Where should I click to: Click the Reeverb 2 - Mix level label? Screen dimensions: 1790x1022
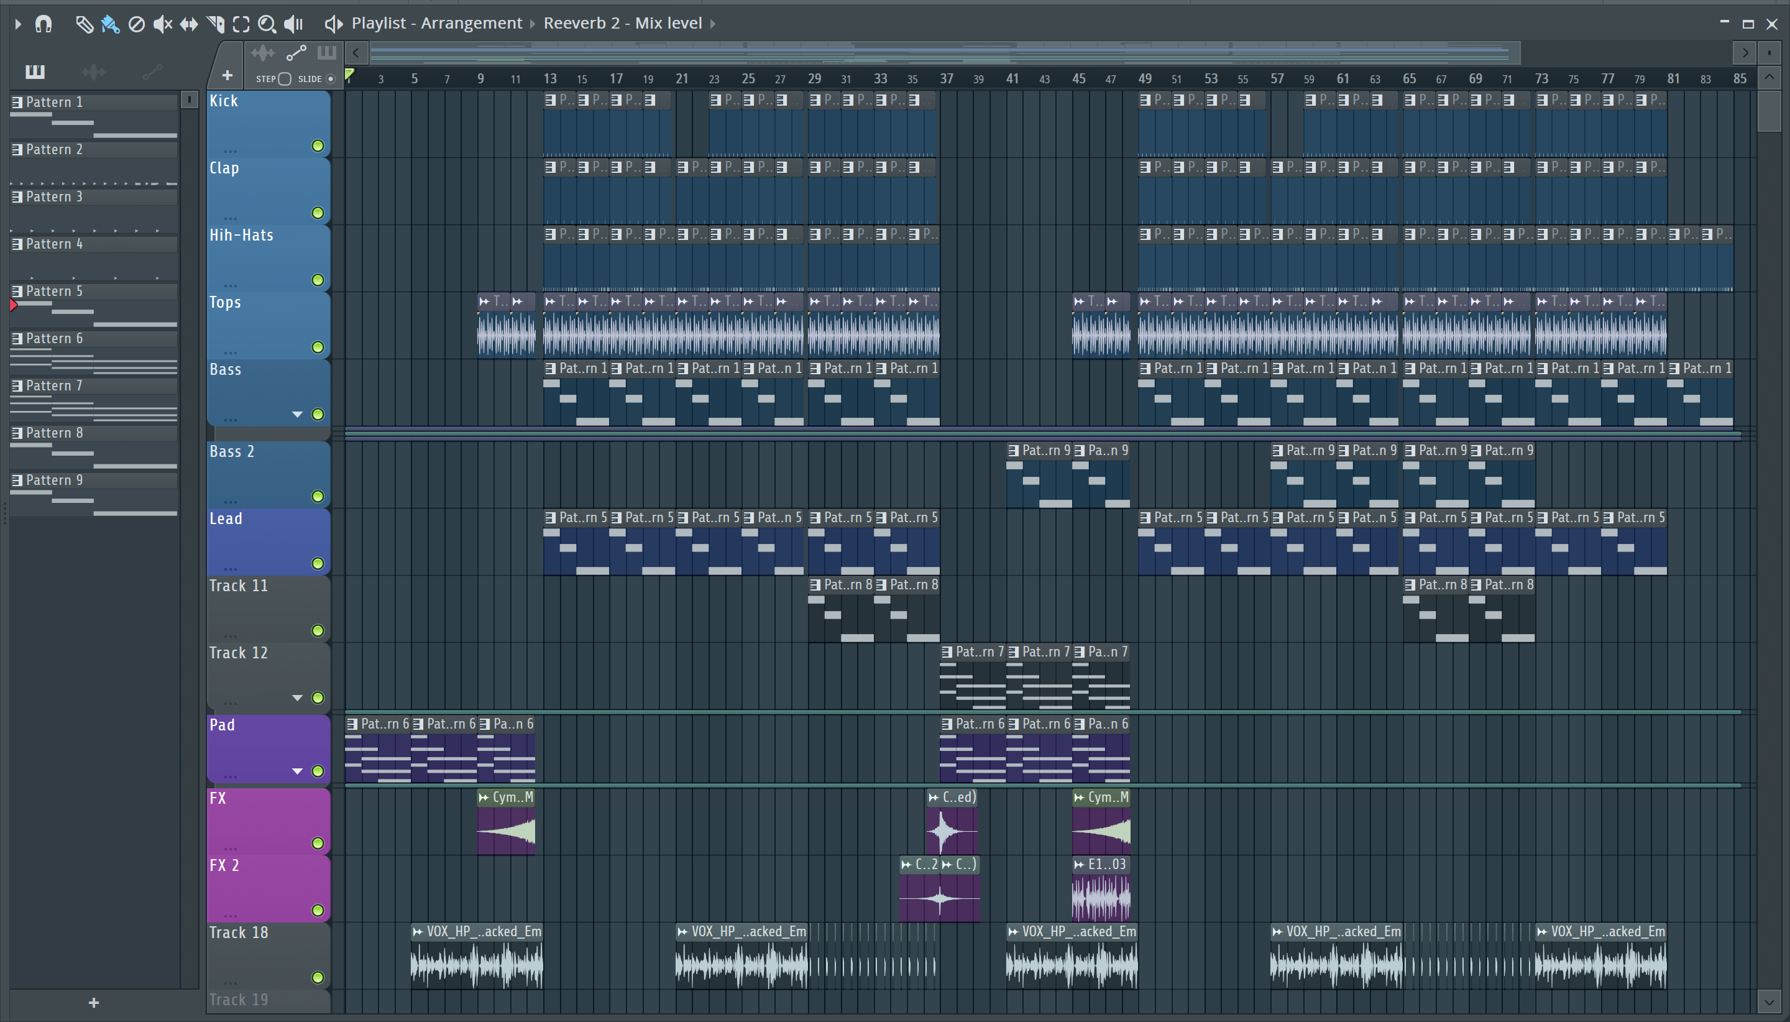(622, 23)
